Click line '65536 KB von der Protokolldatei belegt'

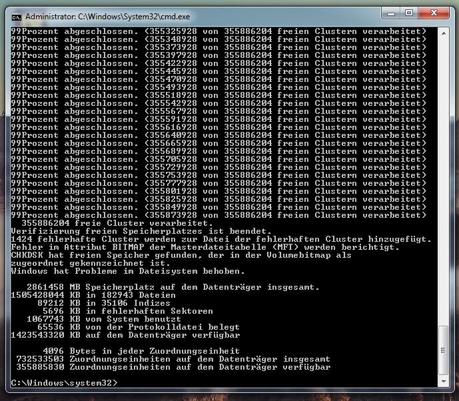tap(139, 327)
